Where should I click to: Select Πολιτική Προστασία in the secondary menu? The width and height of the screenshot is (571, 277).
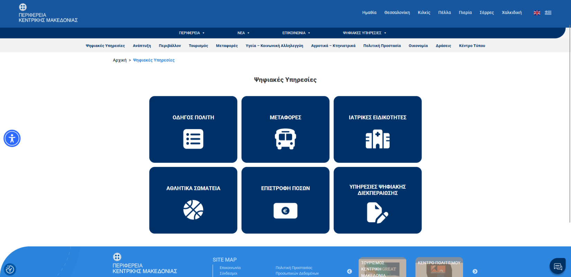[382, 46]
